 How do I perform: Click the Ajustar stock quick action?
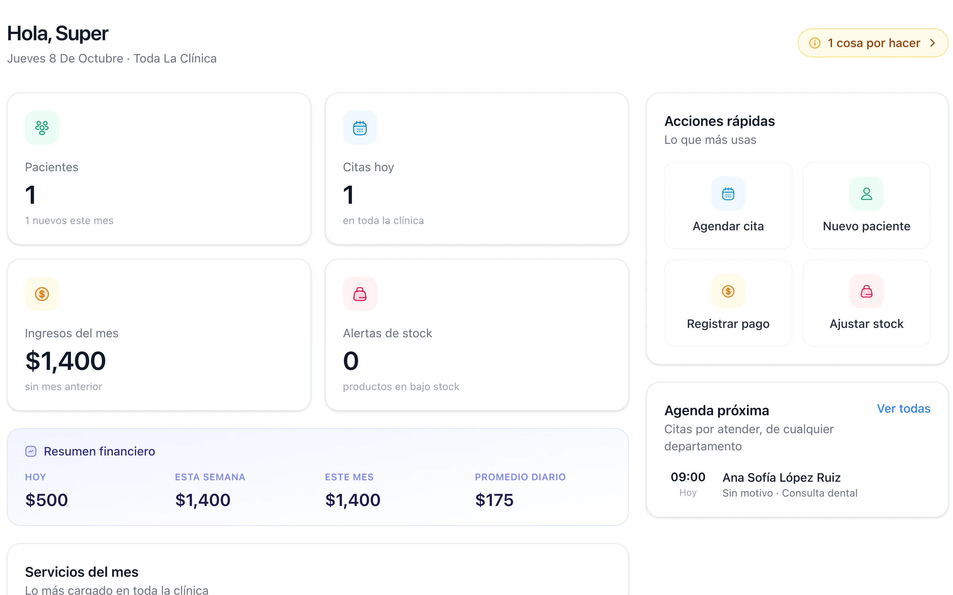(x=866, y=303)
